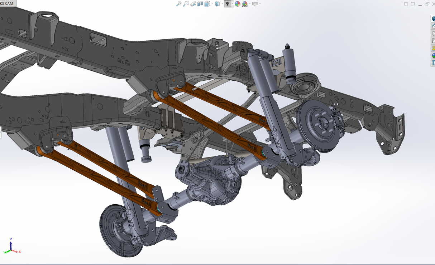Select the Zoom to Area tool
The width and height of the screenshot is (435, 265).
coord(186,4)
